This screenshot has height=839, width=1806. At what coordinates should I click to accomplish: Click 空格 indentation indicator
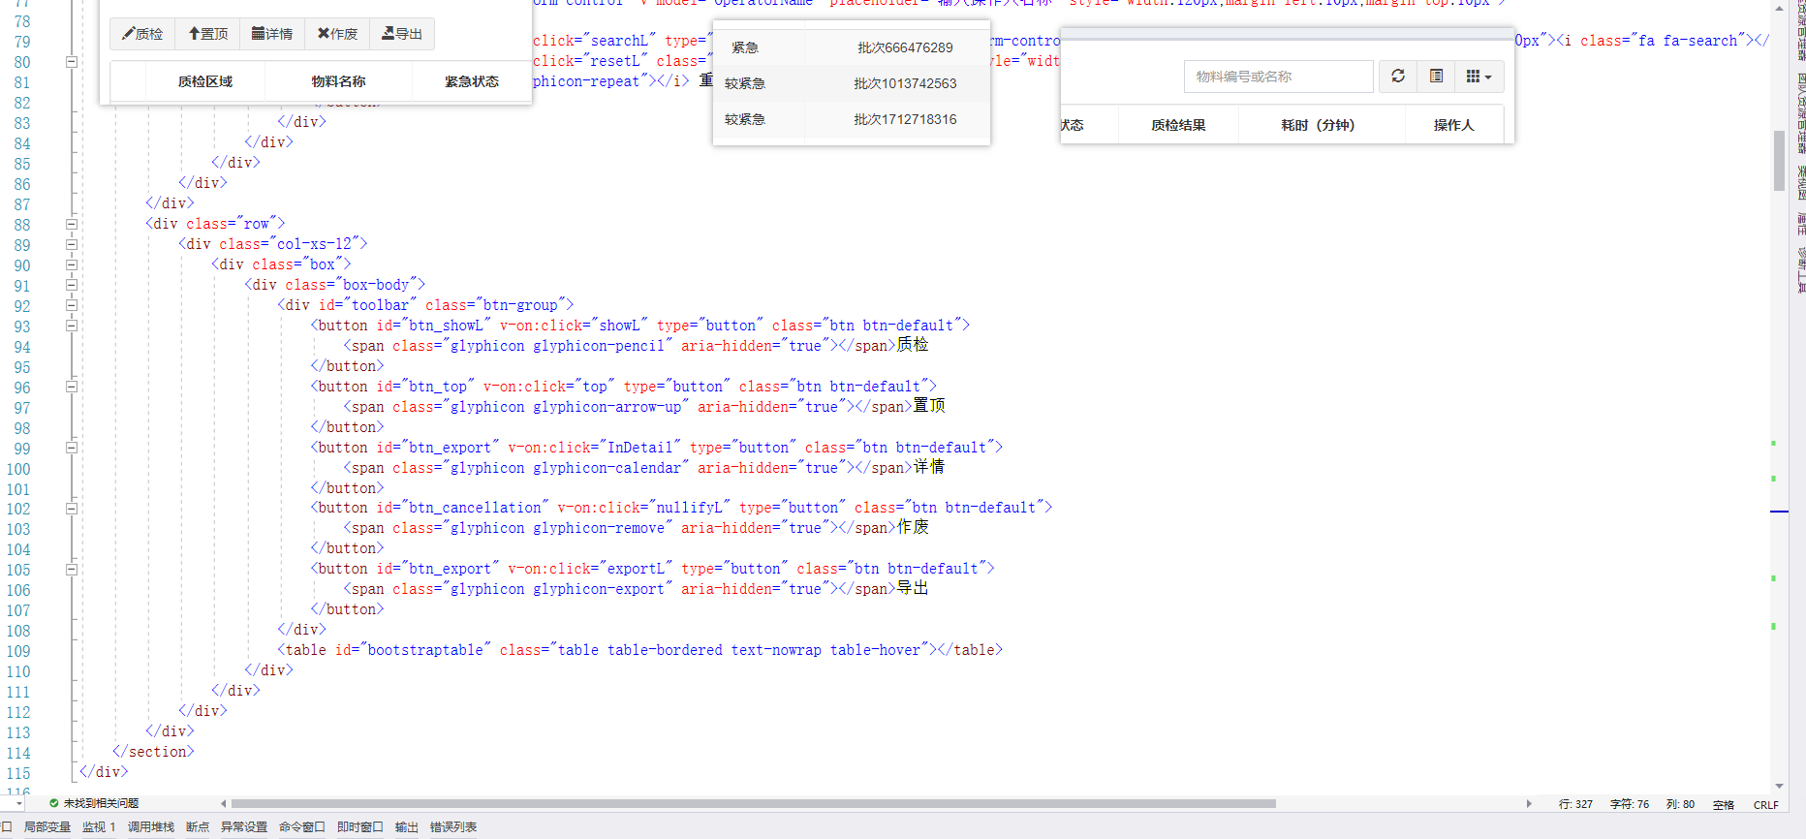pos(1724,804)
